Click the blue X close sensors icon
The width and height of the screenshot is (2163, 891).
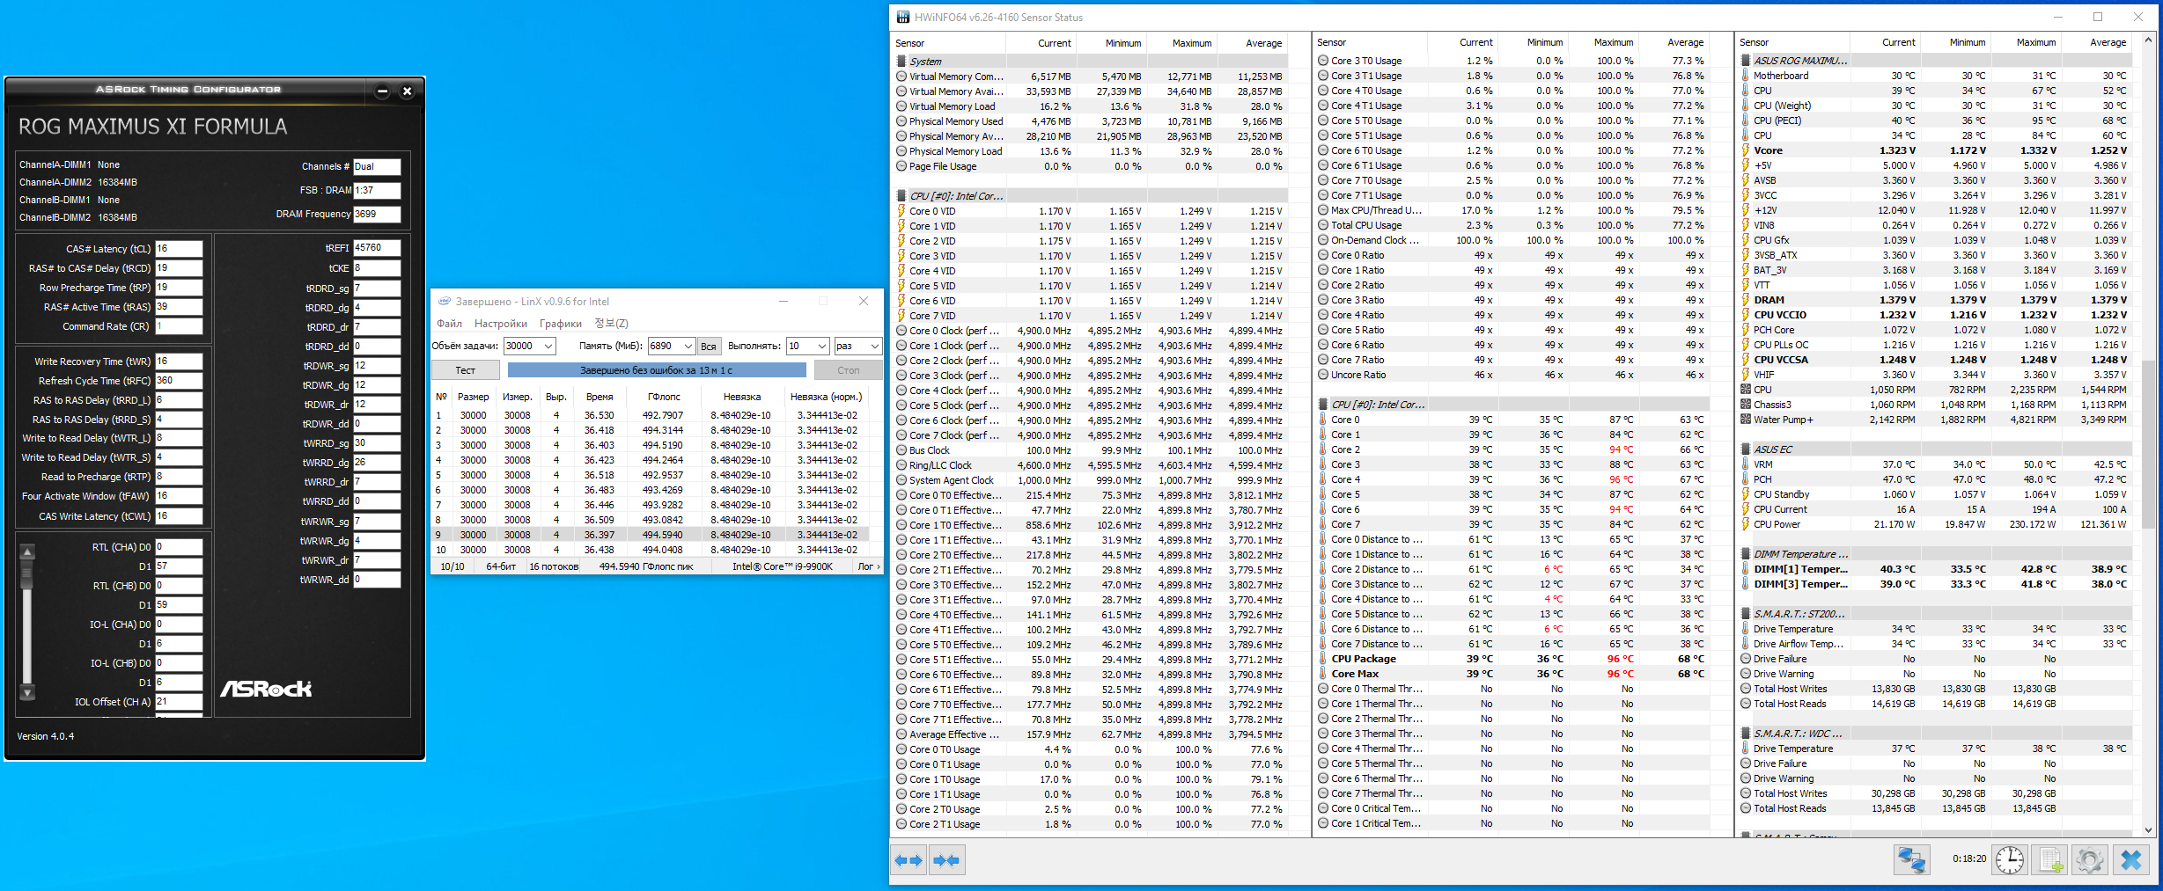pyautogui.click(x=2130, y=859)
